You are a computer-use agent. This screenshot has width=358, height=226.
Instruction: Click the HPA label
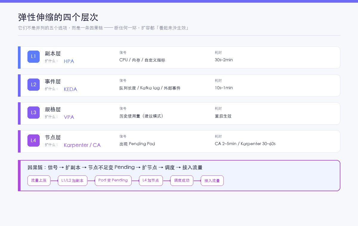[x=69, y=61]
